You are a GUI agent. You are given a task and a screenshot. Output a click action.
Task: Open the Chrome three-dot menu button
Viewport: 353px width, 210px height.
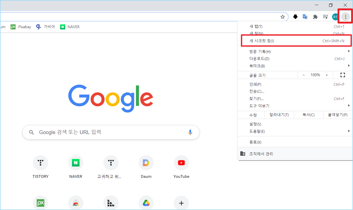click(346, 17)
